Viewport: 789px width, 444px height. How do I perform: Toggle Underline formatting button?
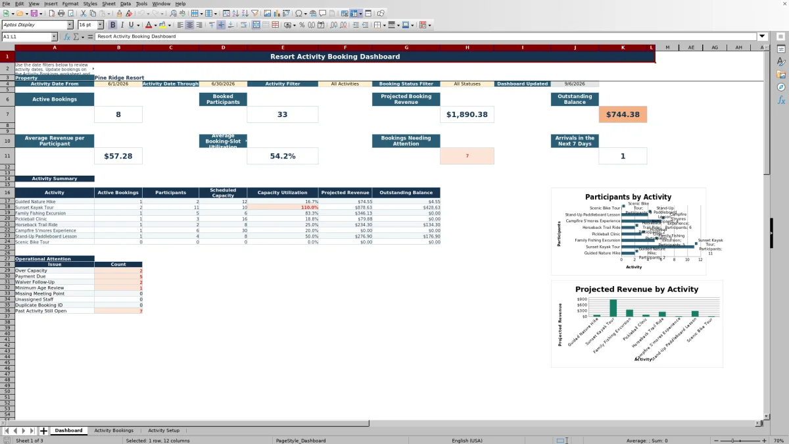tap(131, 25)
